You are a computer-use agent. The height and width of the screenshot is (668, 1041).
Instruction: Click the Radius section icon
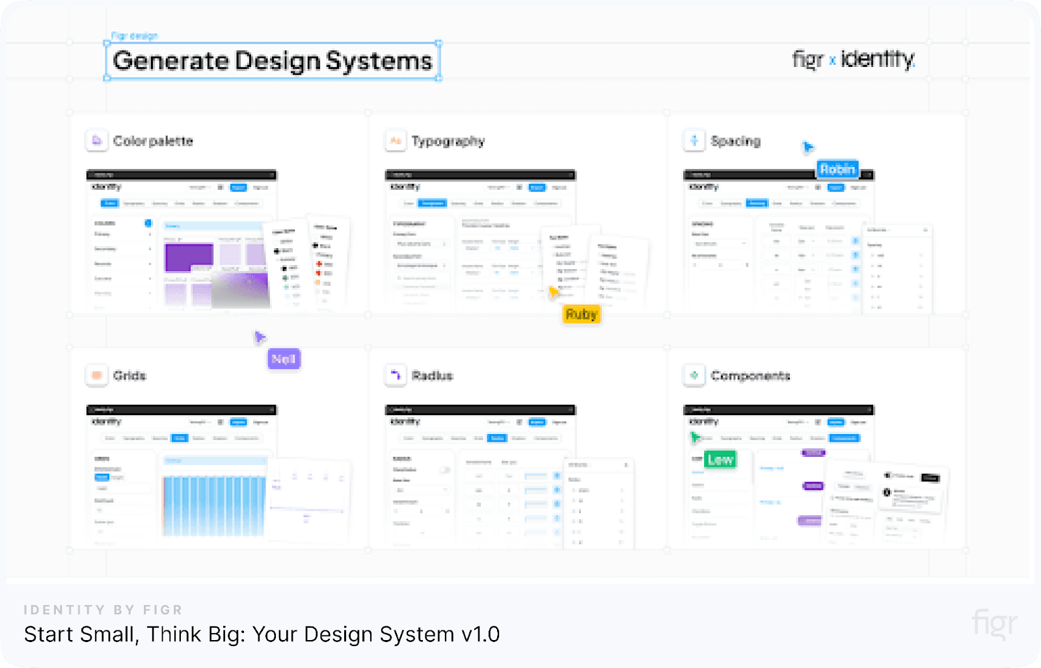pyautogui.click(x=396, y=375)
